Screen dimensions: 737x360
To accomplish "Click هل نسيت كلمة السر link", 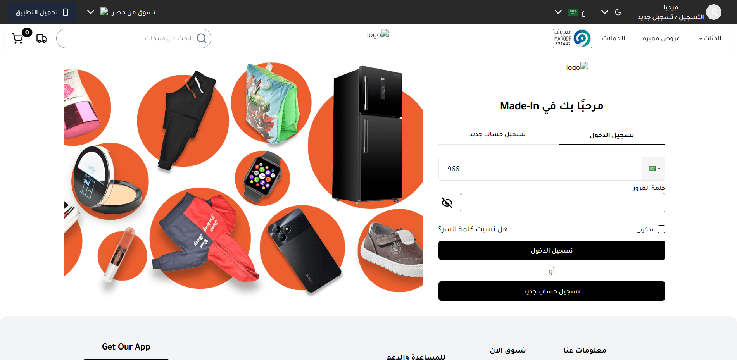I will (473, 229).
